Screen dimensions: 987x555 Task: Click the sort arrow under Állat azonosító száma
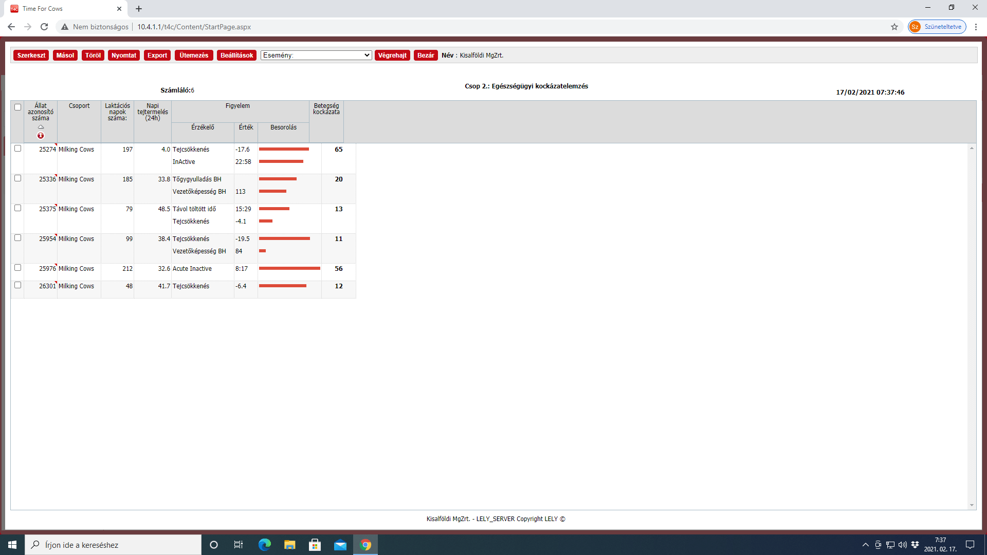41,127
